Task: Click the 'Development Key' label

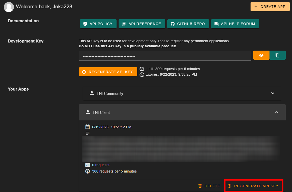Action: (26, 41)
